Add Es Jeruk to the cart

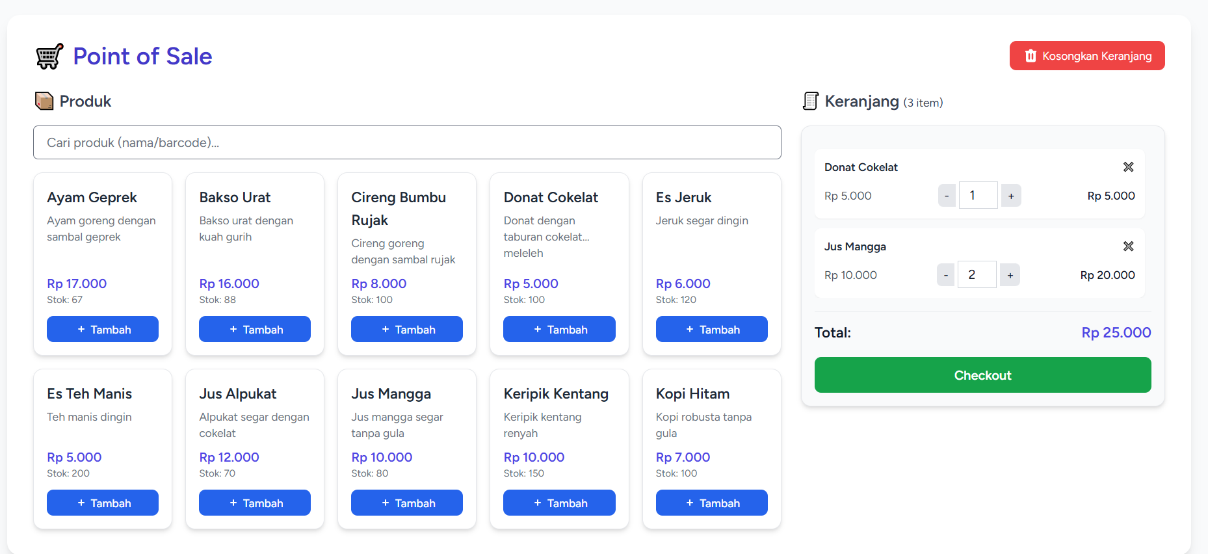pyautogui.click(x=711, y=329)
